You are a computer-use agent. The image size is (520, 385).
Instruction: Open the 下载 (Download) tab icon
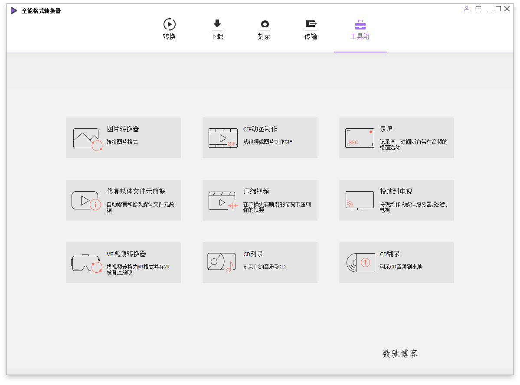pyautogui.click(x=217, y=25)
